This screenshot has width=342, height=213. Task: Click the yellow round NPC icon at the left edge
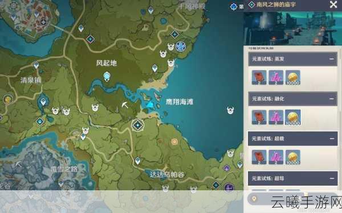(x=8, y=99)
